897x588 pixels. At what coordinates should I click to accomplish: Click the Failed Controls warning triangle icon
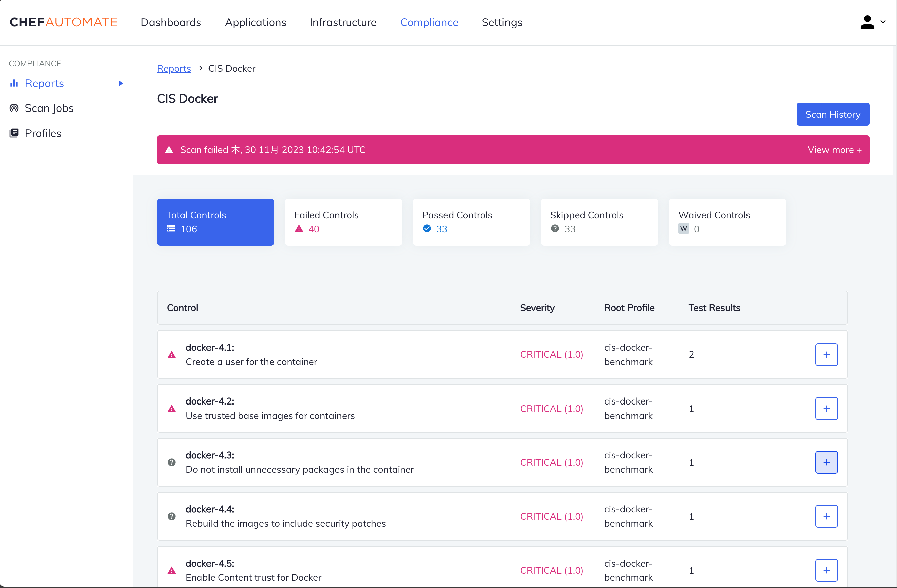(x=299, y=228)
